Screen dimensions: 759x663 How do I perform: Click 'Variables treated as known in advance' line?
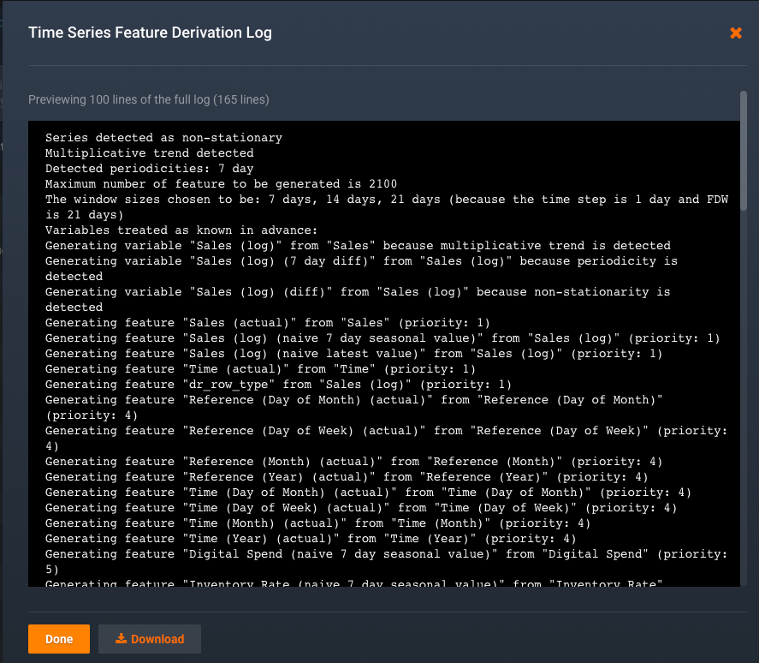(x=181, y=230)
